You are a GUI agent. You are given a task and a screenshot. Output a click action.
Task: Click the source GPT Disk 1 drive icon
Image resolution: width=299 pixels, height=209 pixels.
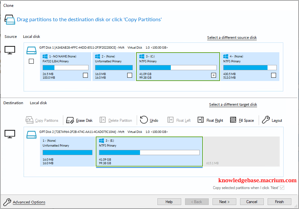pos(31,51)
